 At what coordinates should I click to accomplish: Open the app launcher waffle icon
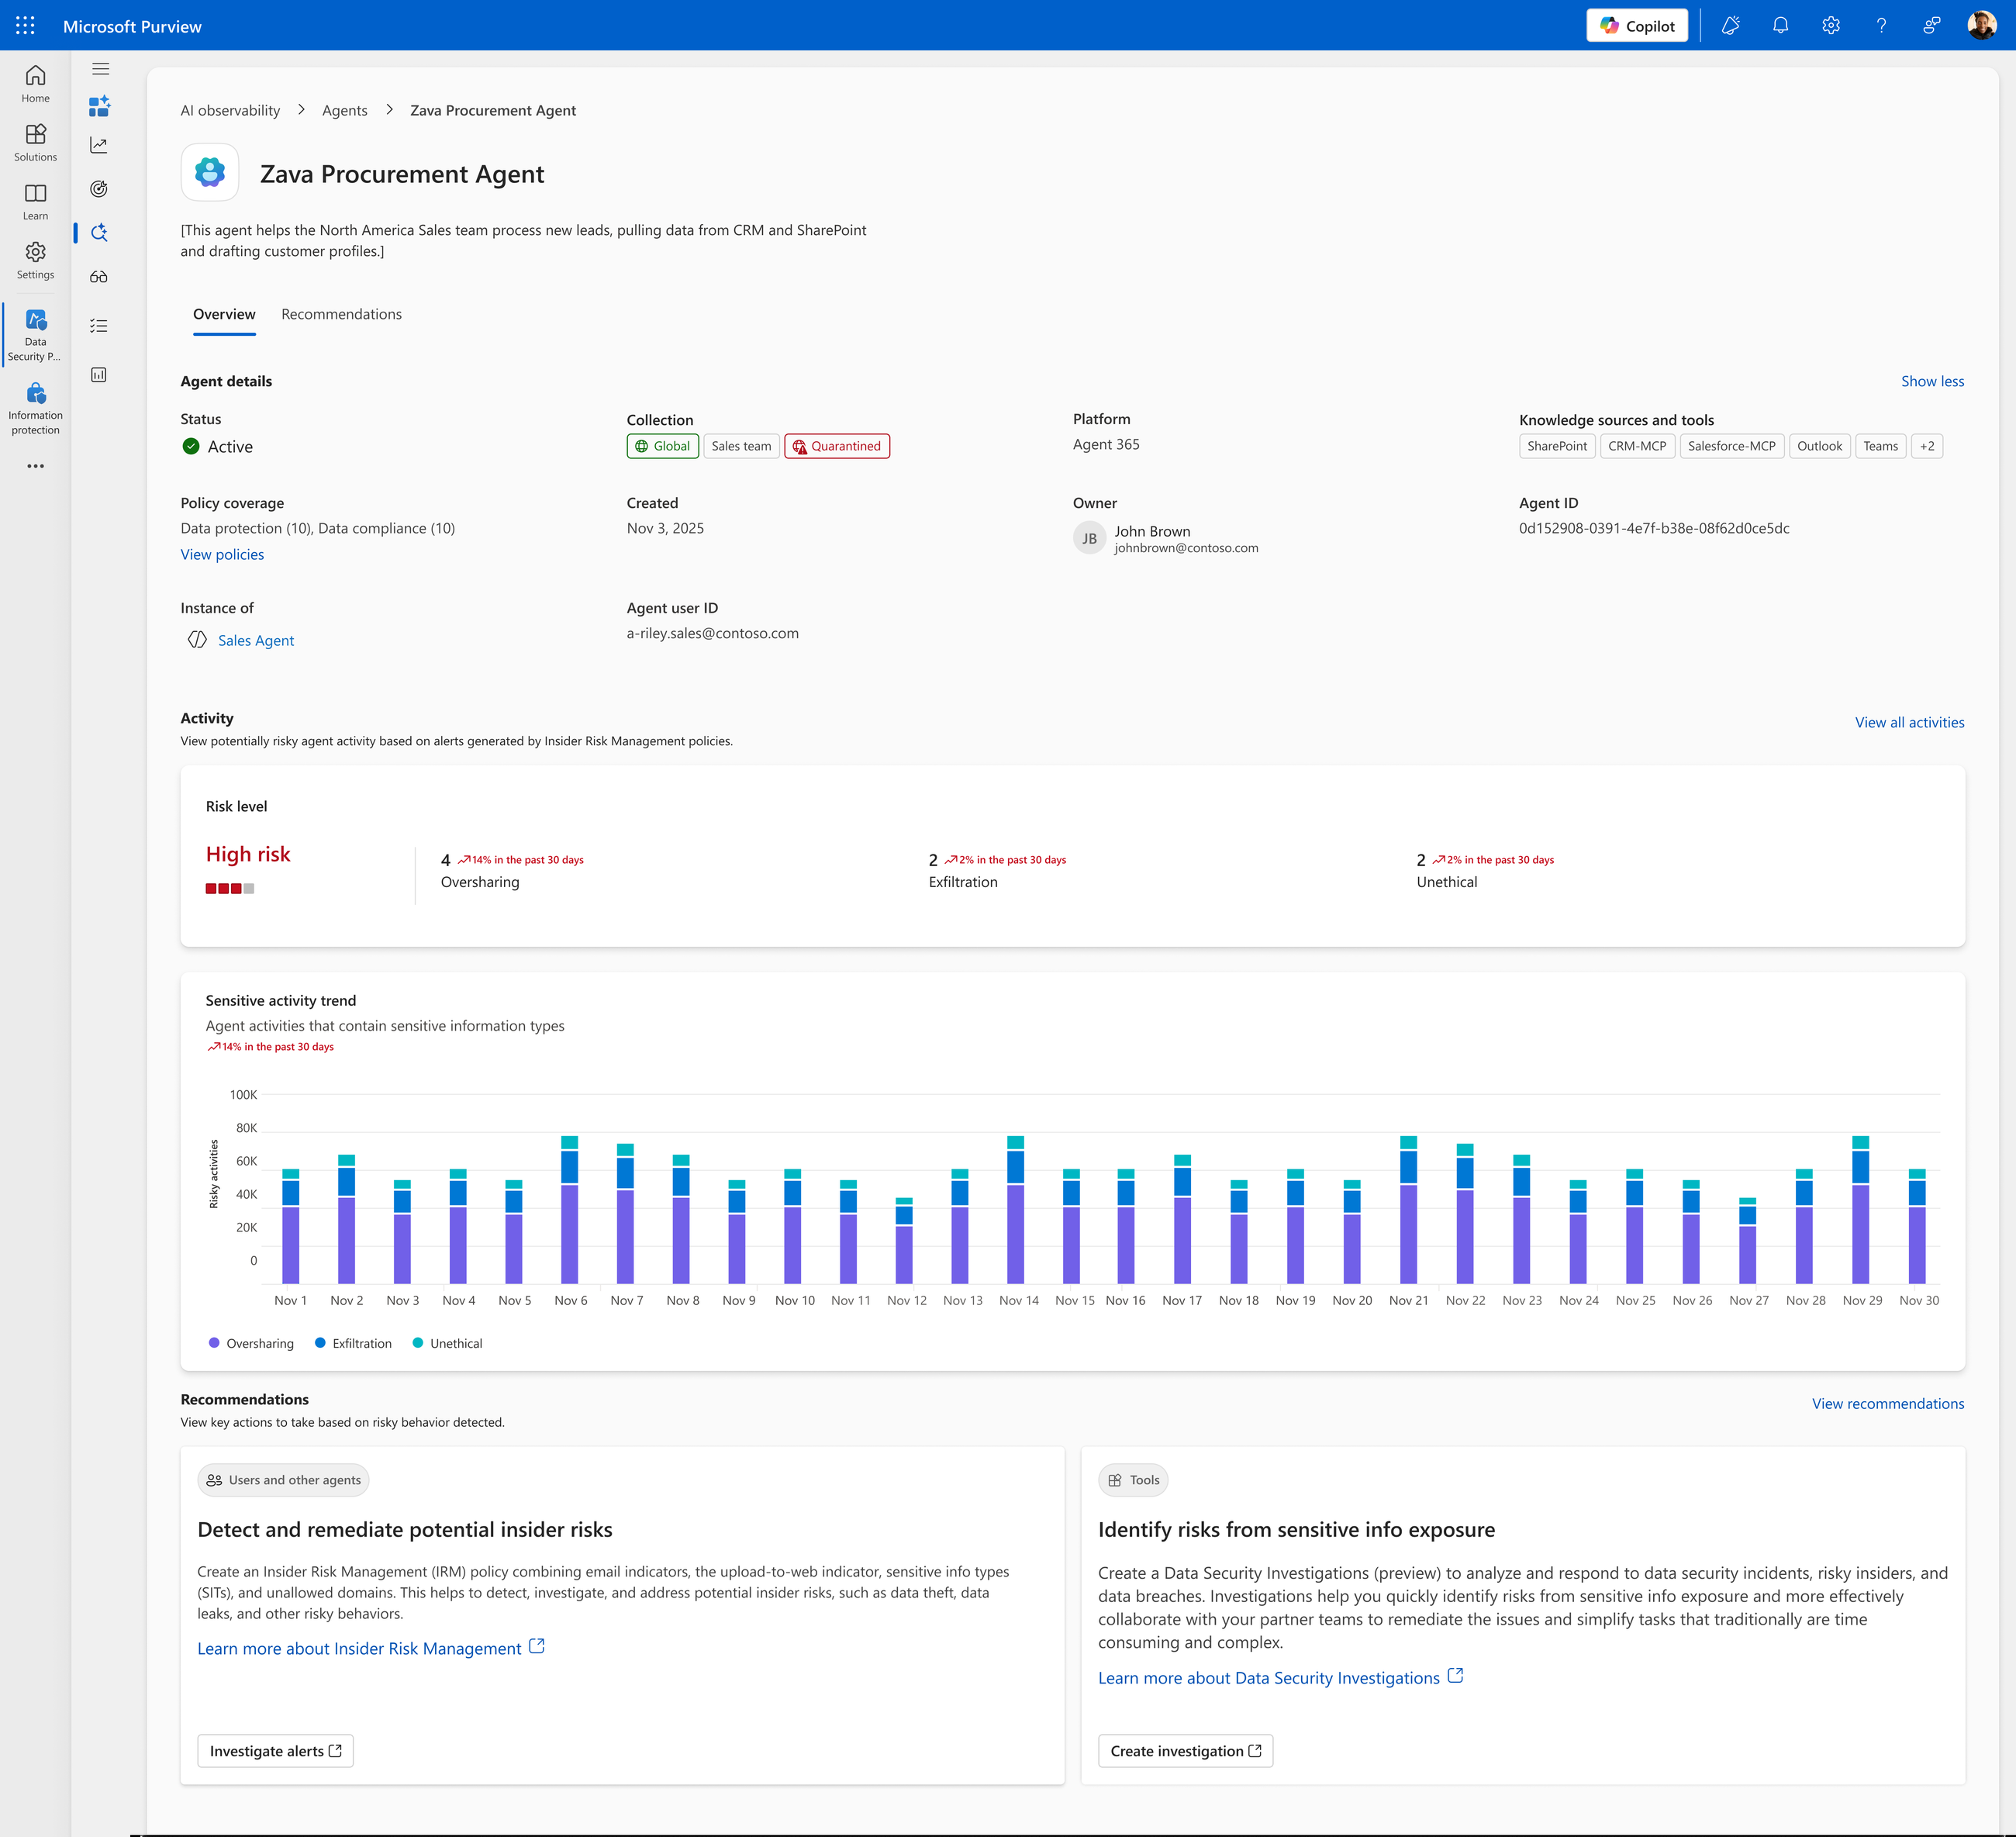26,26
